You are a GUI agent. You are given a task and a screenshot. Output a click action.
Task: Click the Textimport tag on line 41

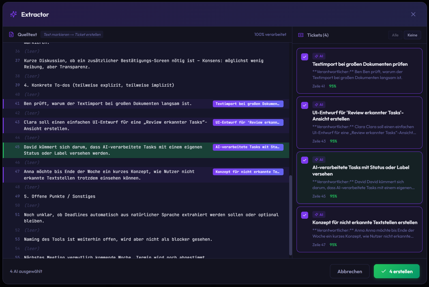(248, 104)
